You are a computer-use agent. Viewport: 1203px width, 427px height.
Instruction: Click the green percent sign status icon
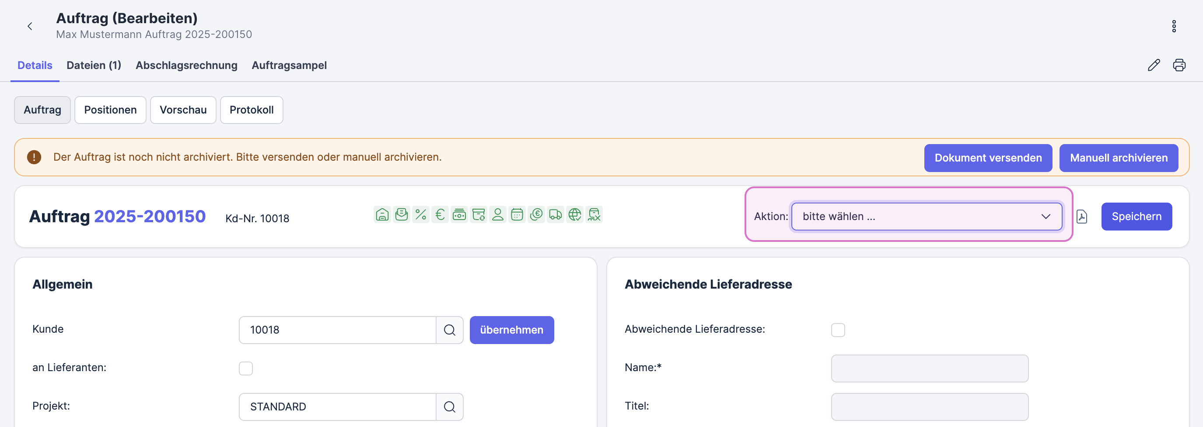pyautogui.click(x=421, y=214)
